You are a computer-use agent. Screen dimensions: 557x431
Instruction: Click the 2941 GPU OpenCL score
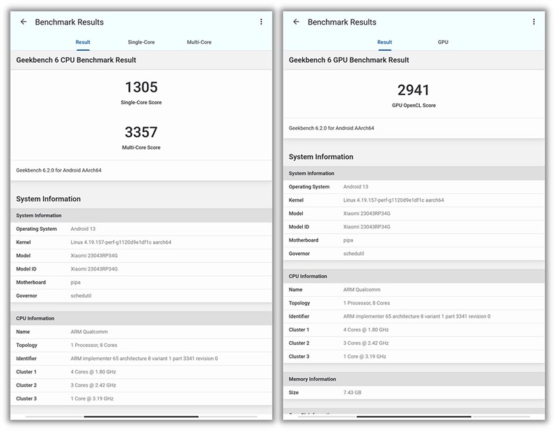(414, 90)
